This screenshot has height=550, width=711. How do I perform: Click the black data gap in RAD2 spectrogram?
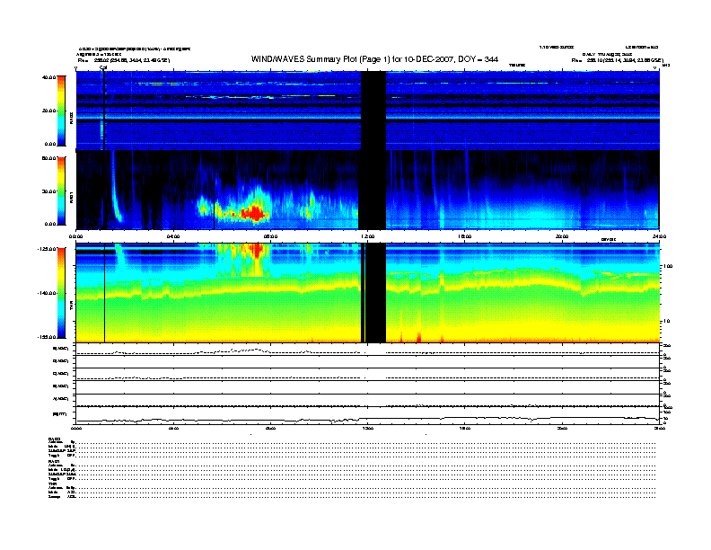coord(373,111)
